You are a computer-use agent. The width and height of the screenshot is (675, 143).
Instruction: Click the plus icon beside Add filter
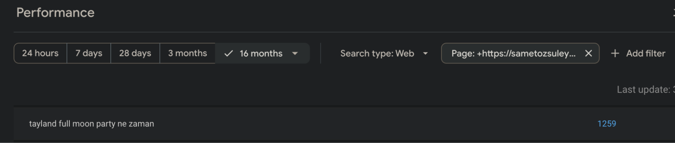pyautogui.click(x=615, y=53)
